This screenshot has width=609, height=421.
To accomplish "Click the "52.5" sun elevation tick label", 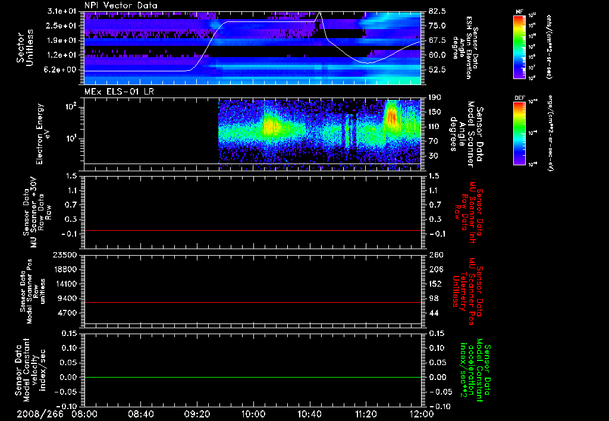I will [x=437, y=70].
